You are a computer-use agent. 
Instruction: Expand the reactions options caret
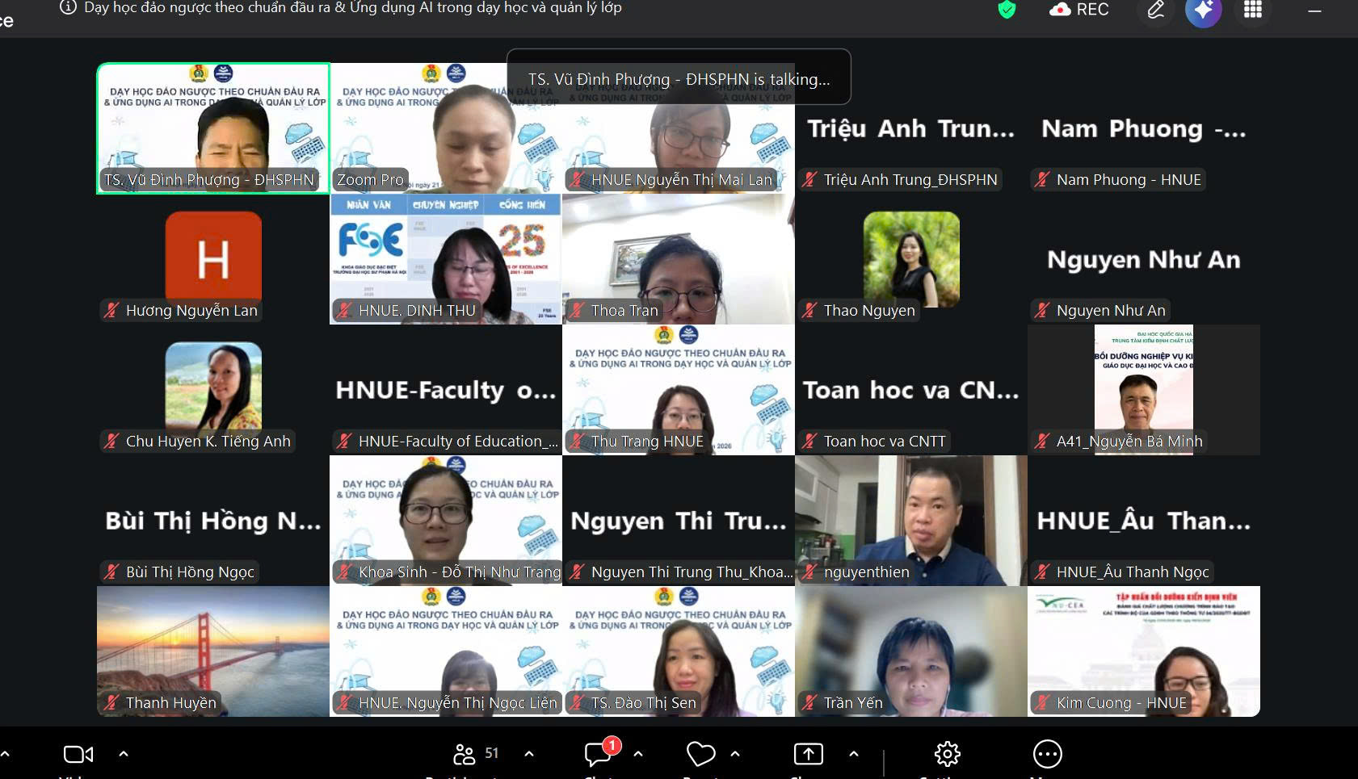tap(735, 754)
